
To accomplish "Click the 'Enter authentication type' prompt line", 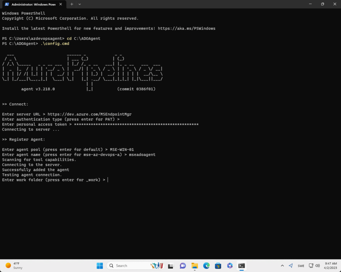I will coord(61,119).
